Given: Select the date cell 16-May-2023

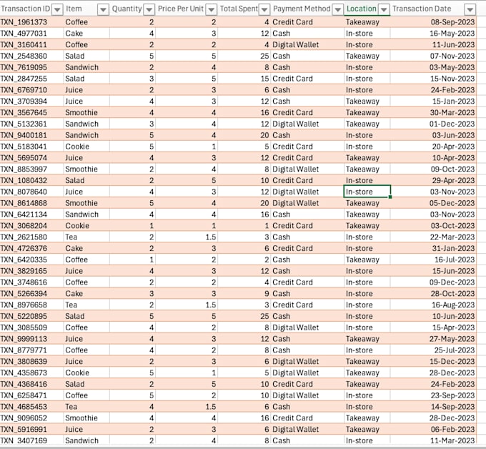Looking at the screenshot, I should 433,33.
